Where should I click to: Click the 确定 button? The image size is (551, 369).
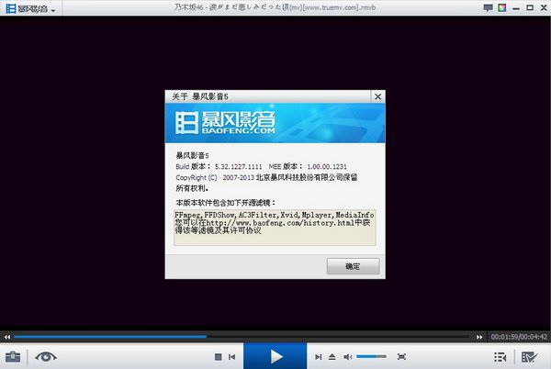(x=353, y=266)
